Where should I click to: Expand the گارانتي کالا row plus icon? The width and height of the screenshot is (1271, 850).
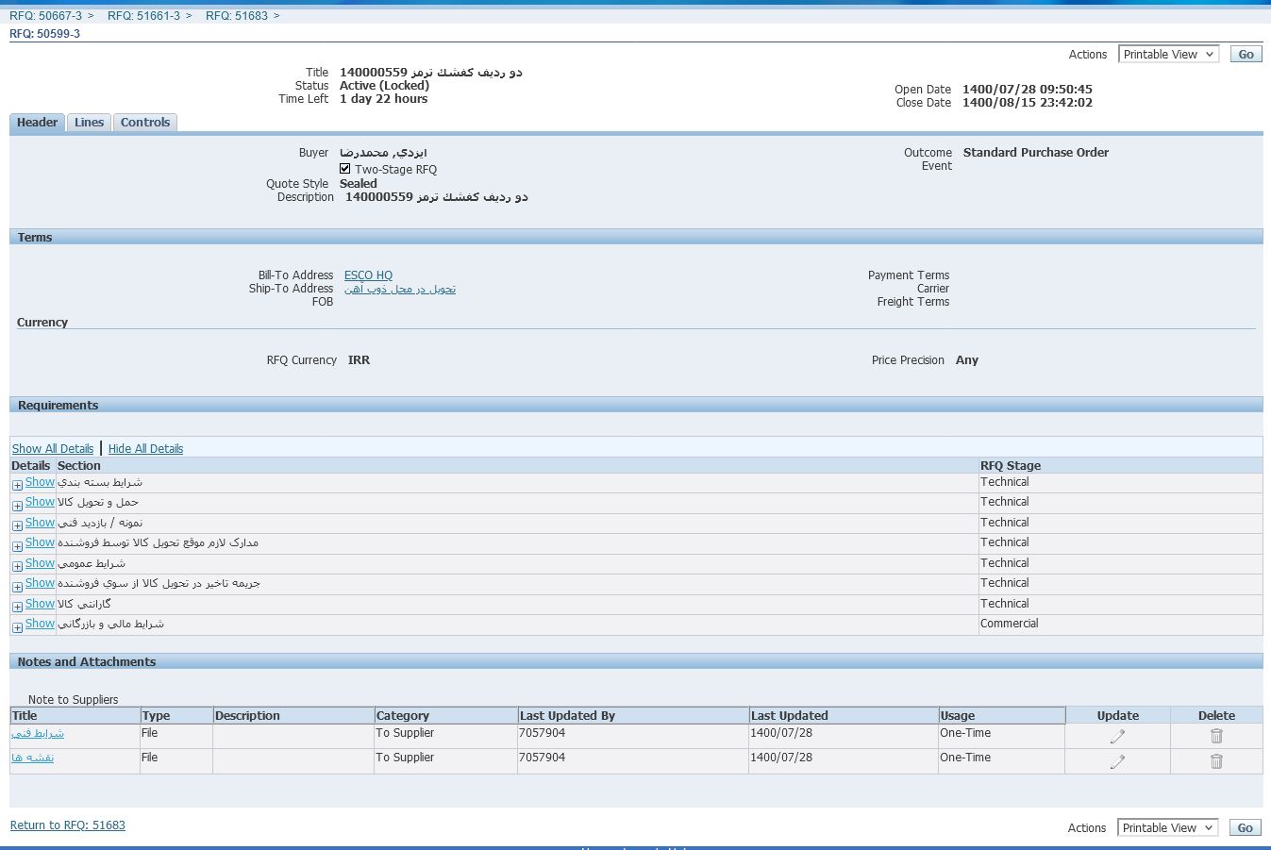(17, 607)
